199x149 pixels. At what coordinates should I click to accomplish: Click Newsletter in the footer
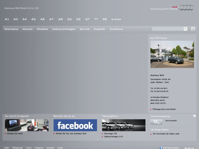pos(50,148)
